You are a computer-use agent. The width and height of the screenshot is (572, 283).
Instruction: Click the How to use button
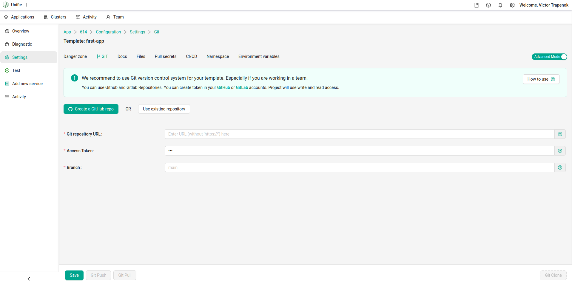click(541, 79)
